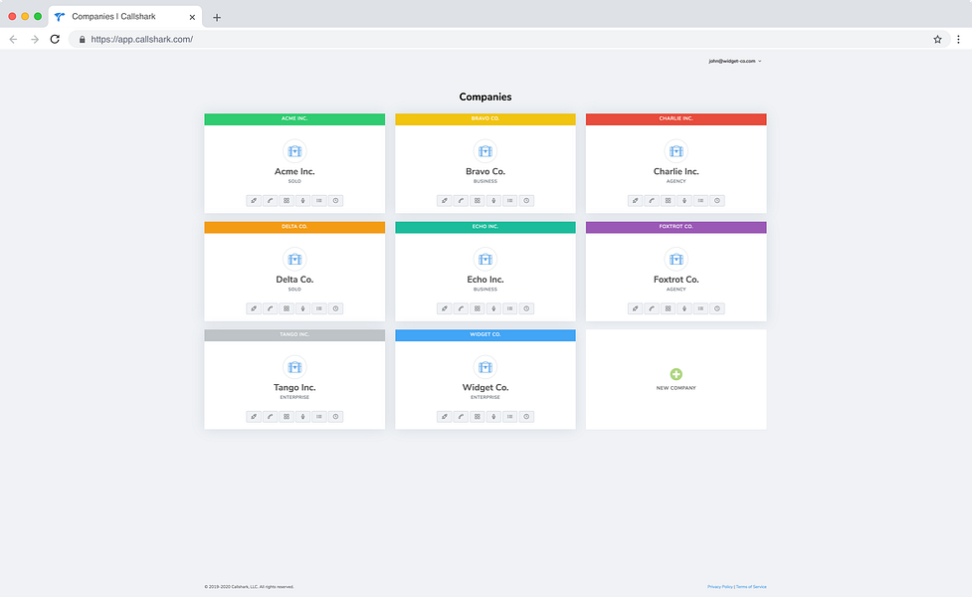This screenshot has height=597, width=972.
Task: Open a new browser tab with plus button
Action: (x=216, y=17)
